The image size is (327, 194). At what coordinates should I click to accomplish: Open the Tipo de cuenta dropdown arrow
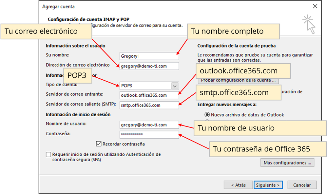coord(175,86)
